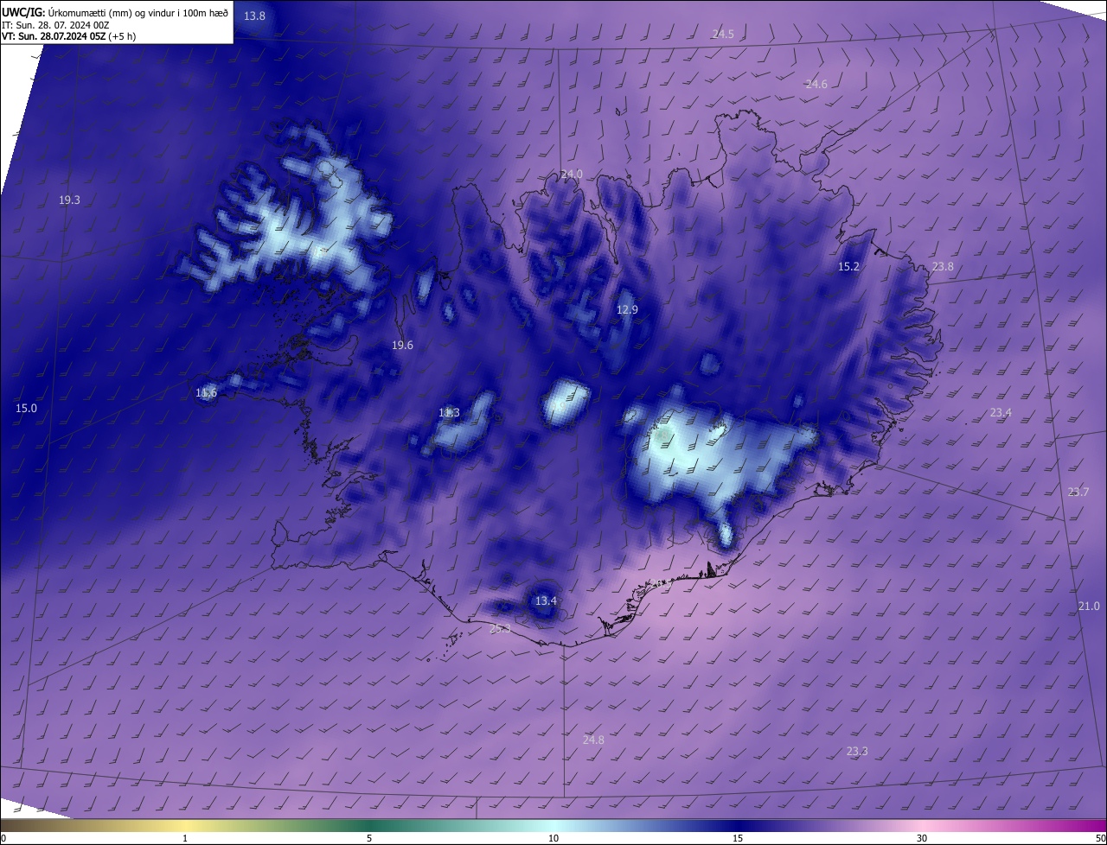Click the 23.7 value label

[1078, 492]
